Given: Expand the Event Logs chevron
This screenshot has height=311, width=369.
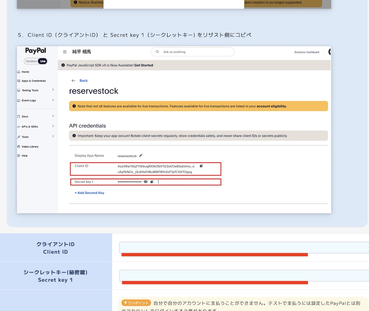Looking at the screenshot, I should (x=53, y=100).
